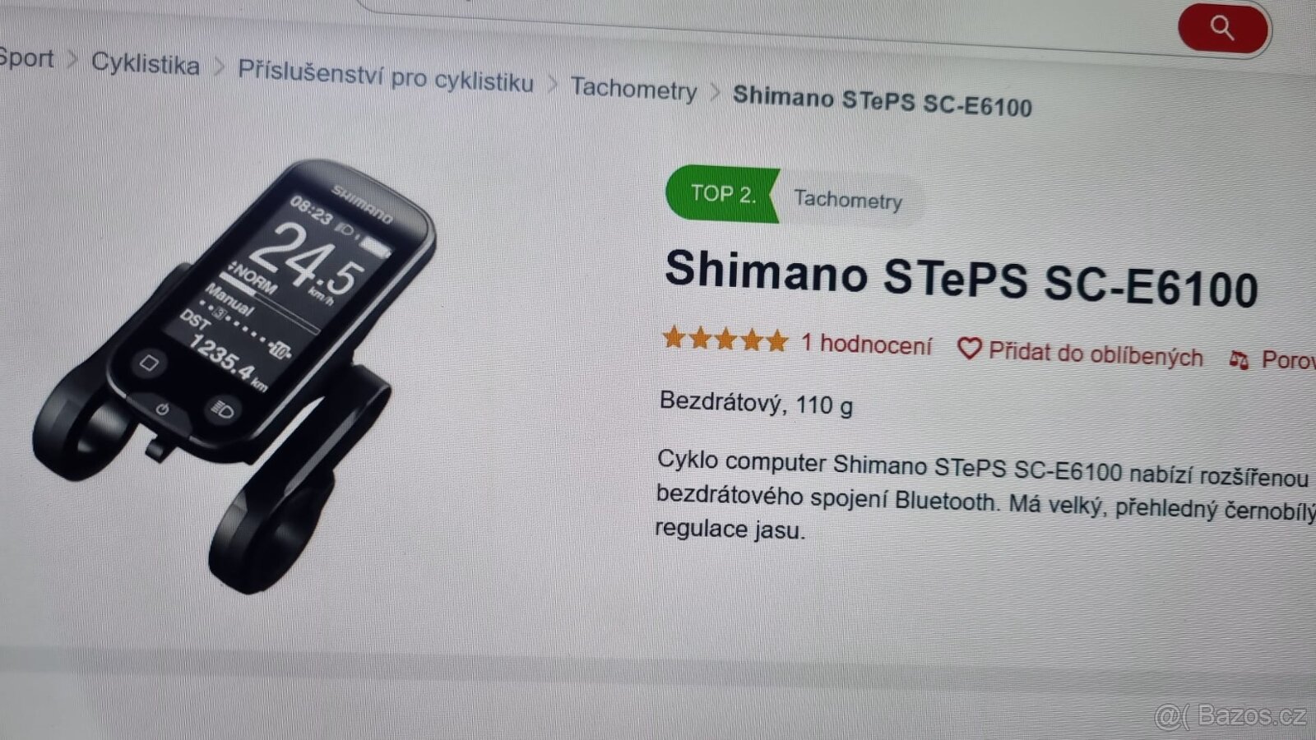
Task: Click the five-star rating icons
Action: click(x=725, y=339)
